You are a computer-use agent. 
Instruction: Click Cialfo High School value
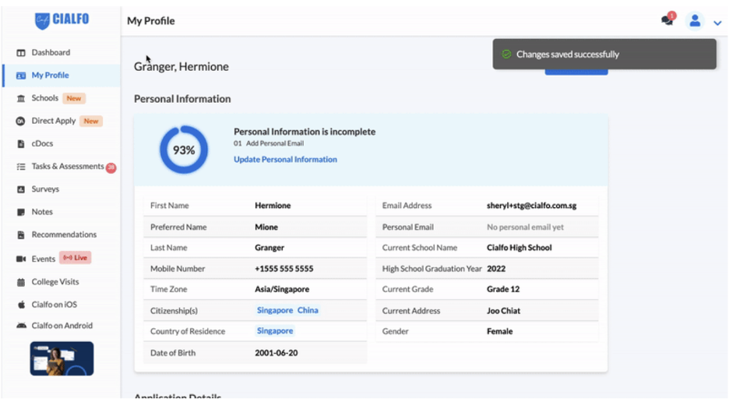(519, 248)
